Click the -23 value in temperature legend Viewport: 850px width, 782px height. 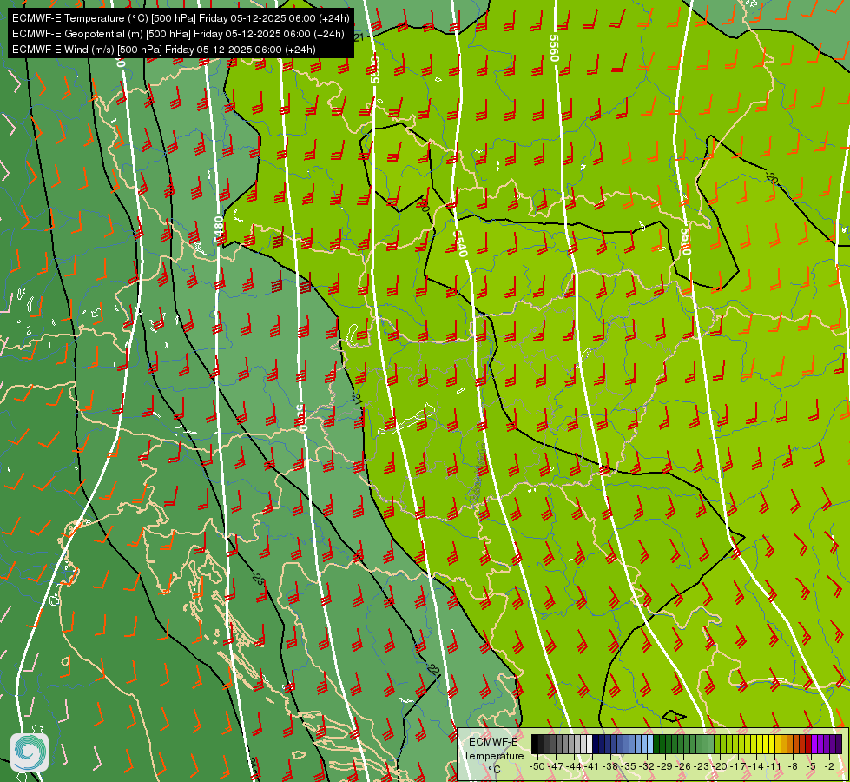(x=701, y=766)
